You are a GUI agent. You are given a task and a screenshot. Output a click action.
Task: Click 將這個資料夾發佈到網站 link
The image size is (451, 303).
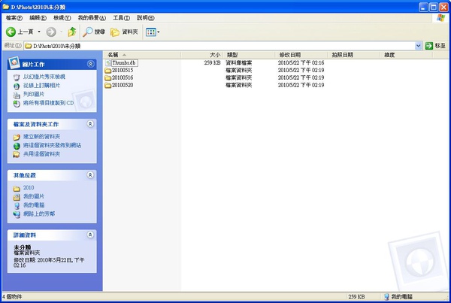tap(52, 145)
